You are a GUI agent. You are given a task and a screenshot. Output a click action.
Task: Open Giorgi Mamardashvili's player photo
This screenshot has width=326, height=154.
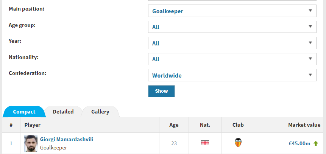tap(31, 143)
